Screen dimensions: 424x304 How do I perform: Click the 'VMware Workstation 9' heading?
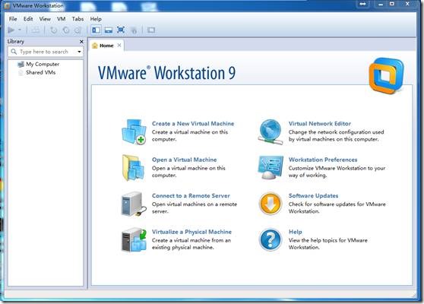coord(166,73)
